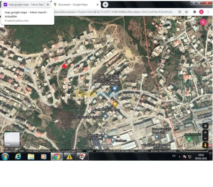Open the taskbar app next to the warning icon

coord(82,157)
